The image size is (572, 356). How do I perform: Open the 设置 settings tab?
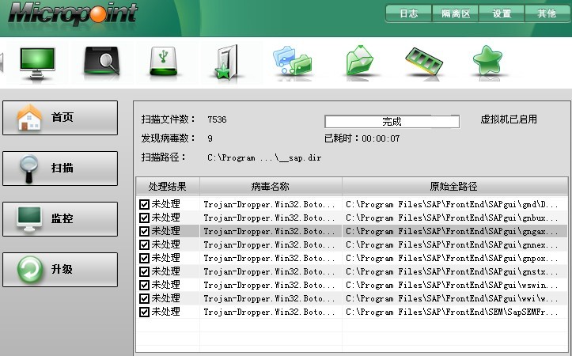[x=502, y=14]
